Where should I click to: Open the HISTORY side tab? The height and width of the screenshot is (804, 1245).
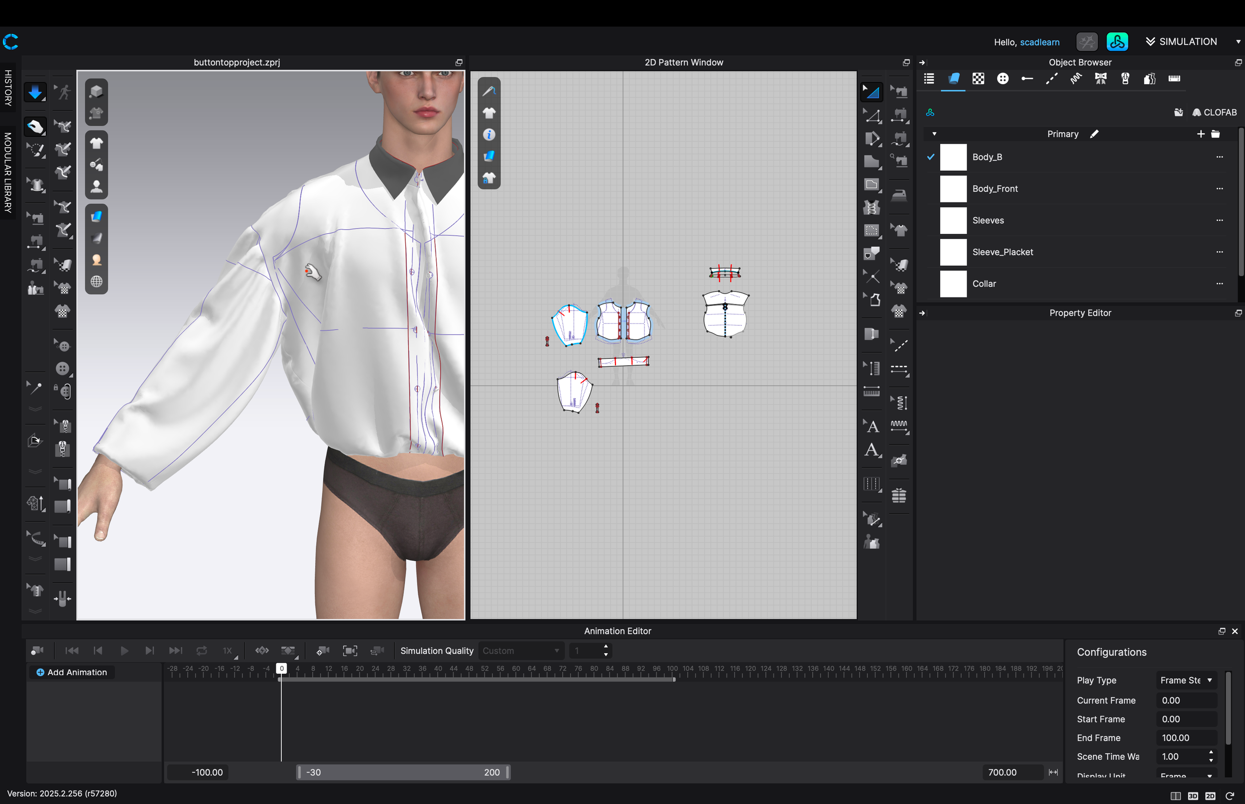coord(8,88)
